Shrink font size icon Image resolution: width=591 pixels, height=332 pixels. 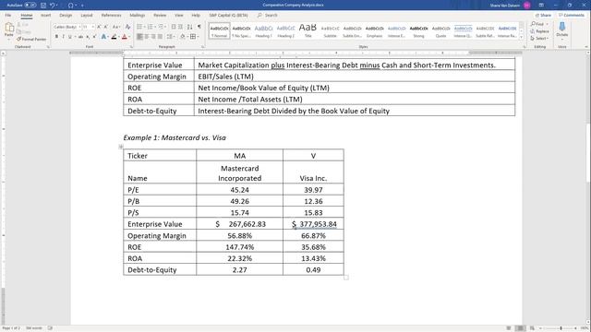pos(105,27)
